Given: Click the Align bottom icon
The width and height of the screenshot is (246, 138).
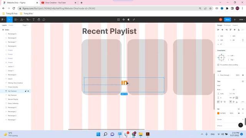Looking at the screenshot, I should [239, 30].
